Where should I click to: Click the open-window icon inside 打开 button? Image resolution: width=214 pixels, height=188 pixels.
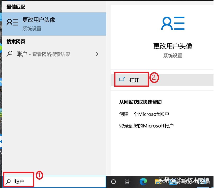click(x=122, y=79)
